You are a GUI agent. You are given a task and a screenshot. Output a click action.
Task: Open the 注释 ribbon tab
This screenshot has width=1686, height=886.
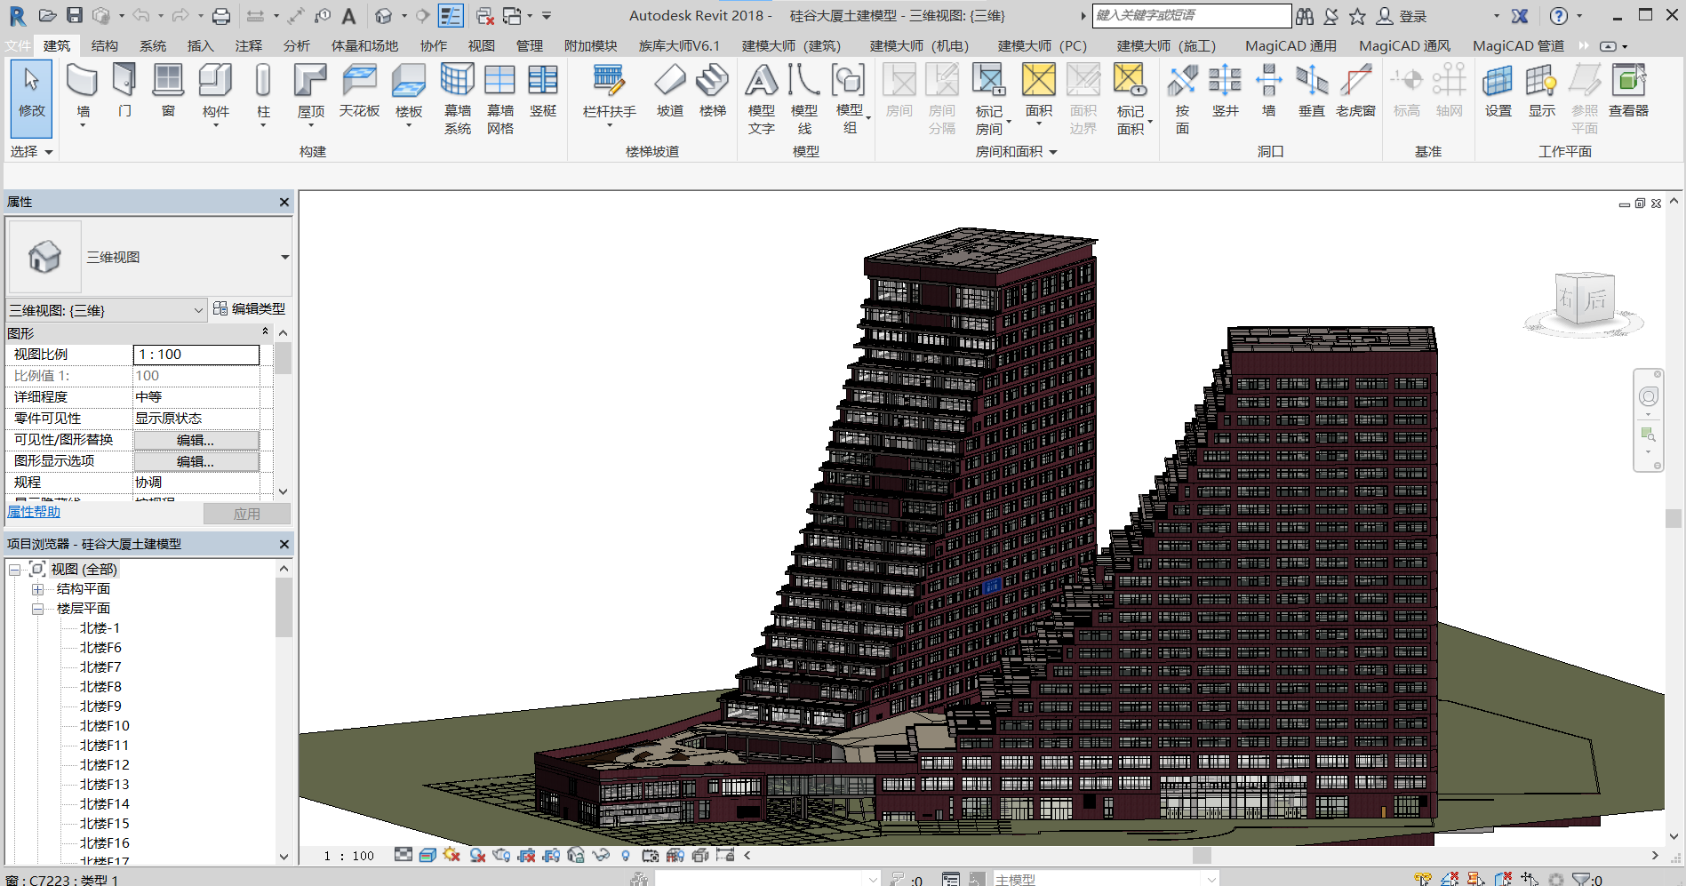(249, 45)
